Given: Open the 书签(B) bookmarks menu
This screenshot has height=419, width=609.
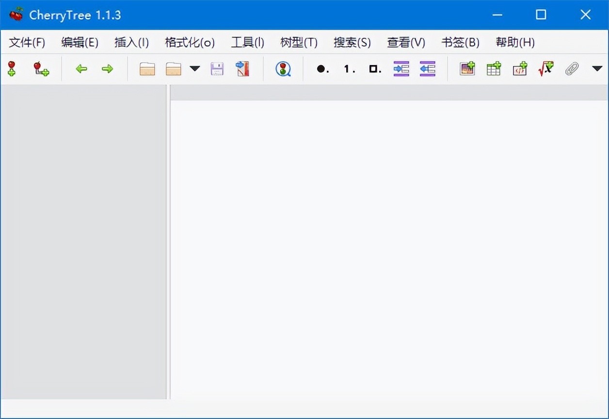Looking at the screenshot, I should point(460,43).
